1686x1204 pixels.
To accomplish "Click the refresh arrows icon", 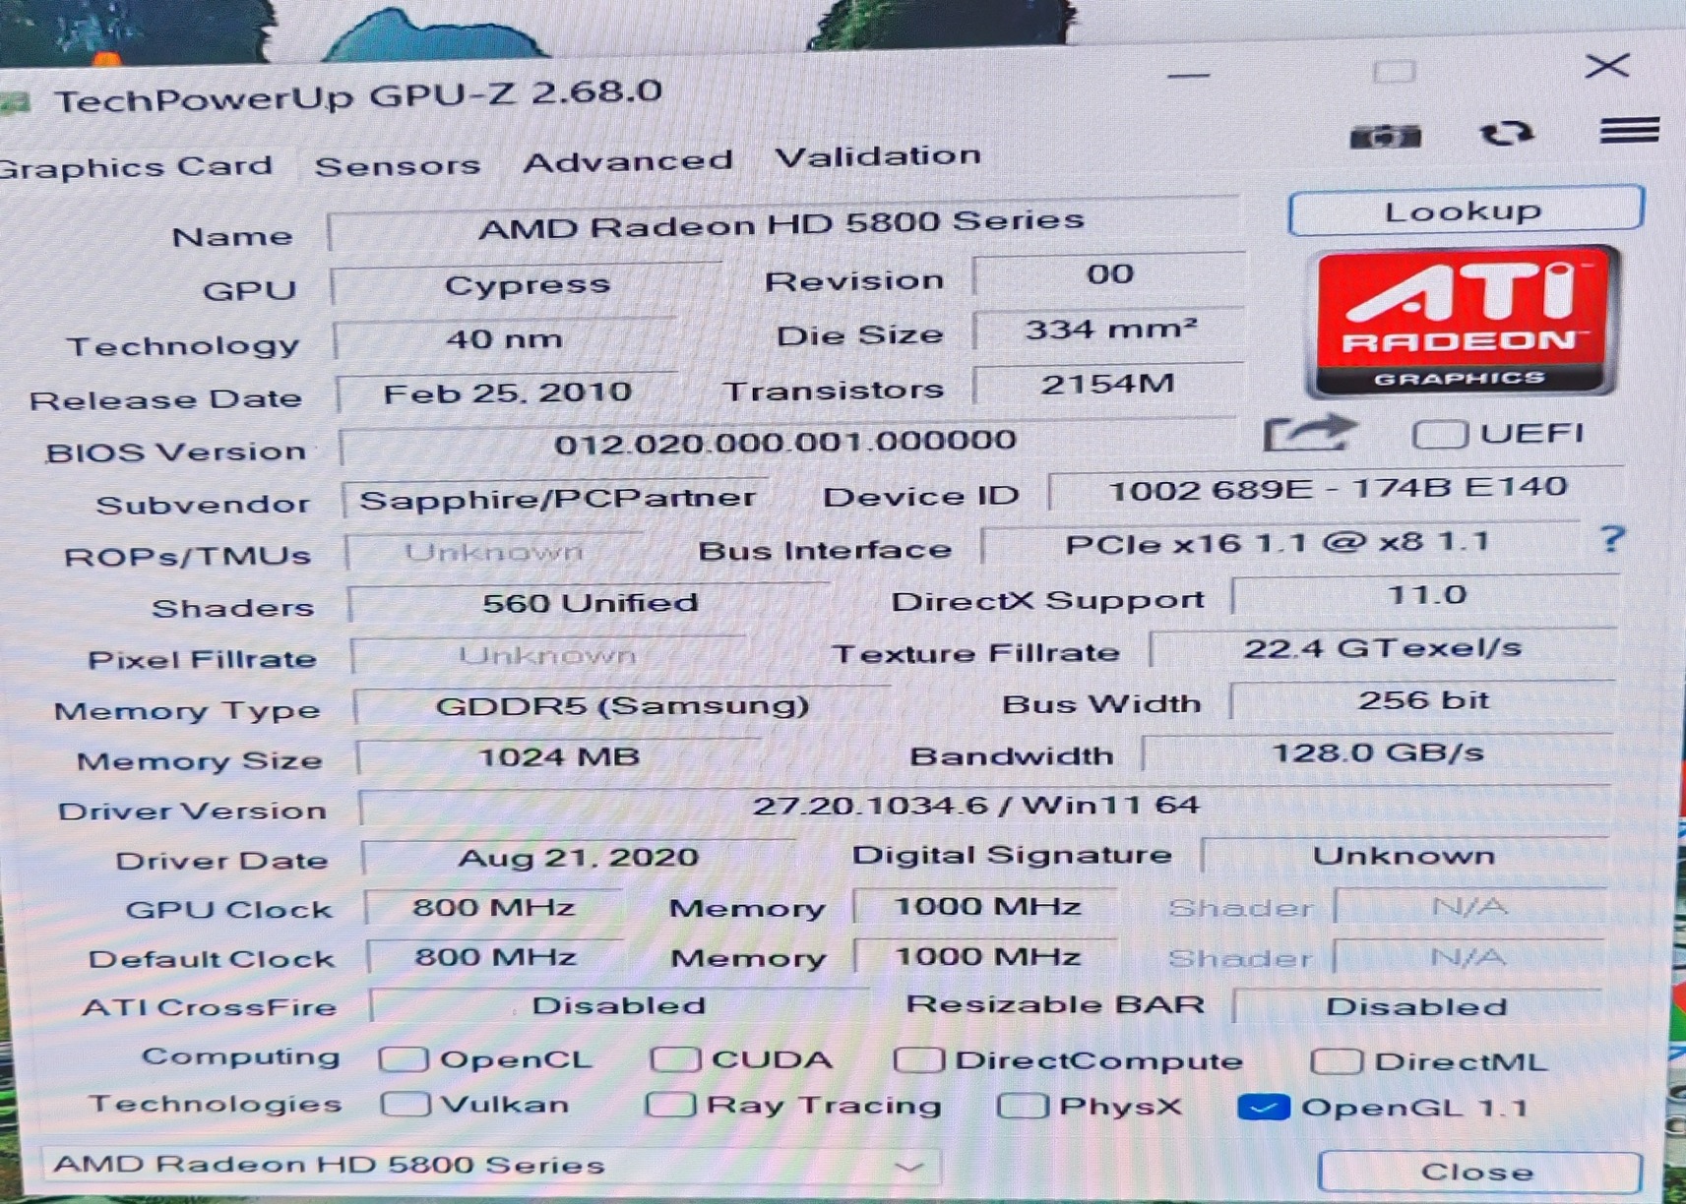I will click(1506, 133).
